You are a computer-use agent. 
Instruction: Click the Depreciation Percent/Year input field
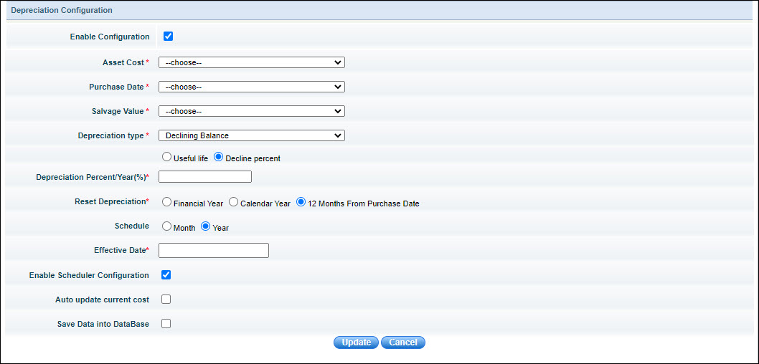205,176
